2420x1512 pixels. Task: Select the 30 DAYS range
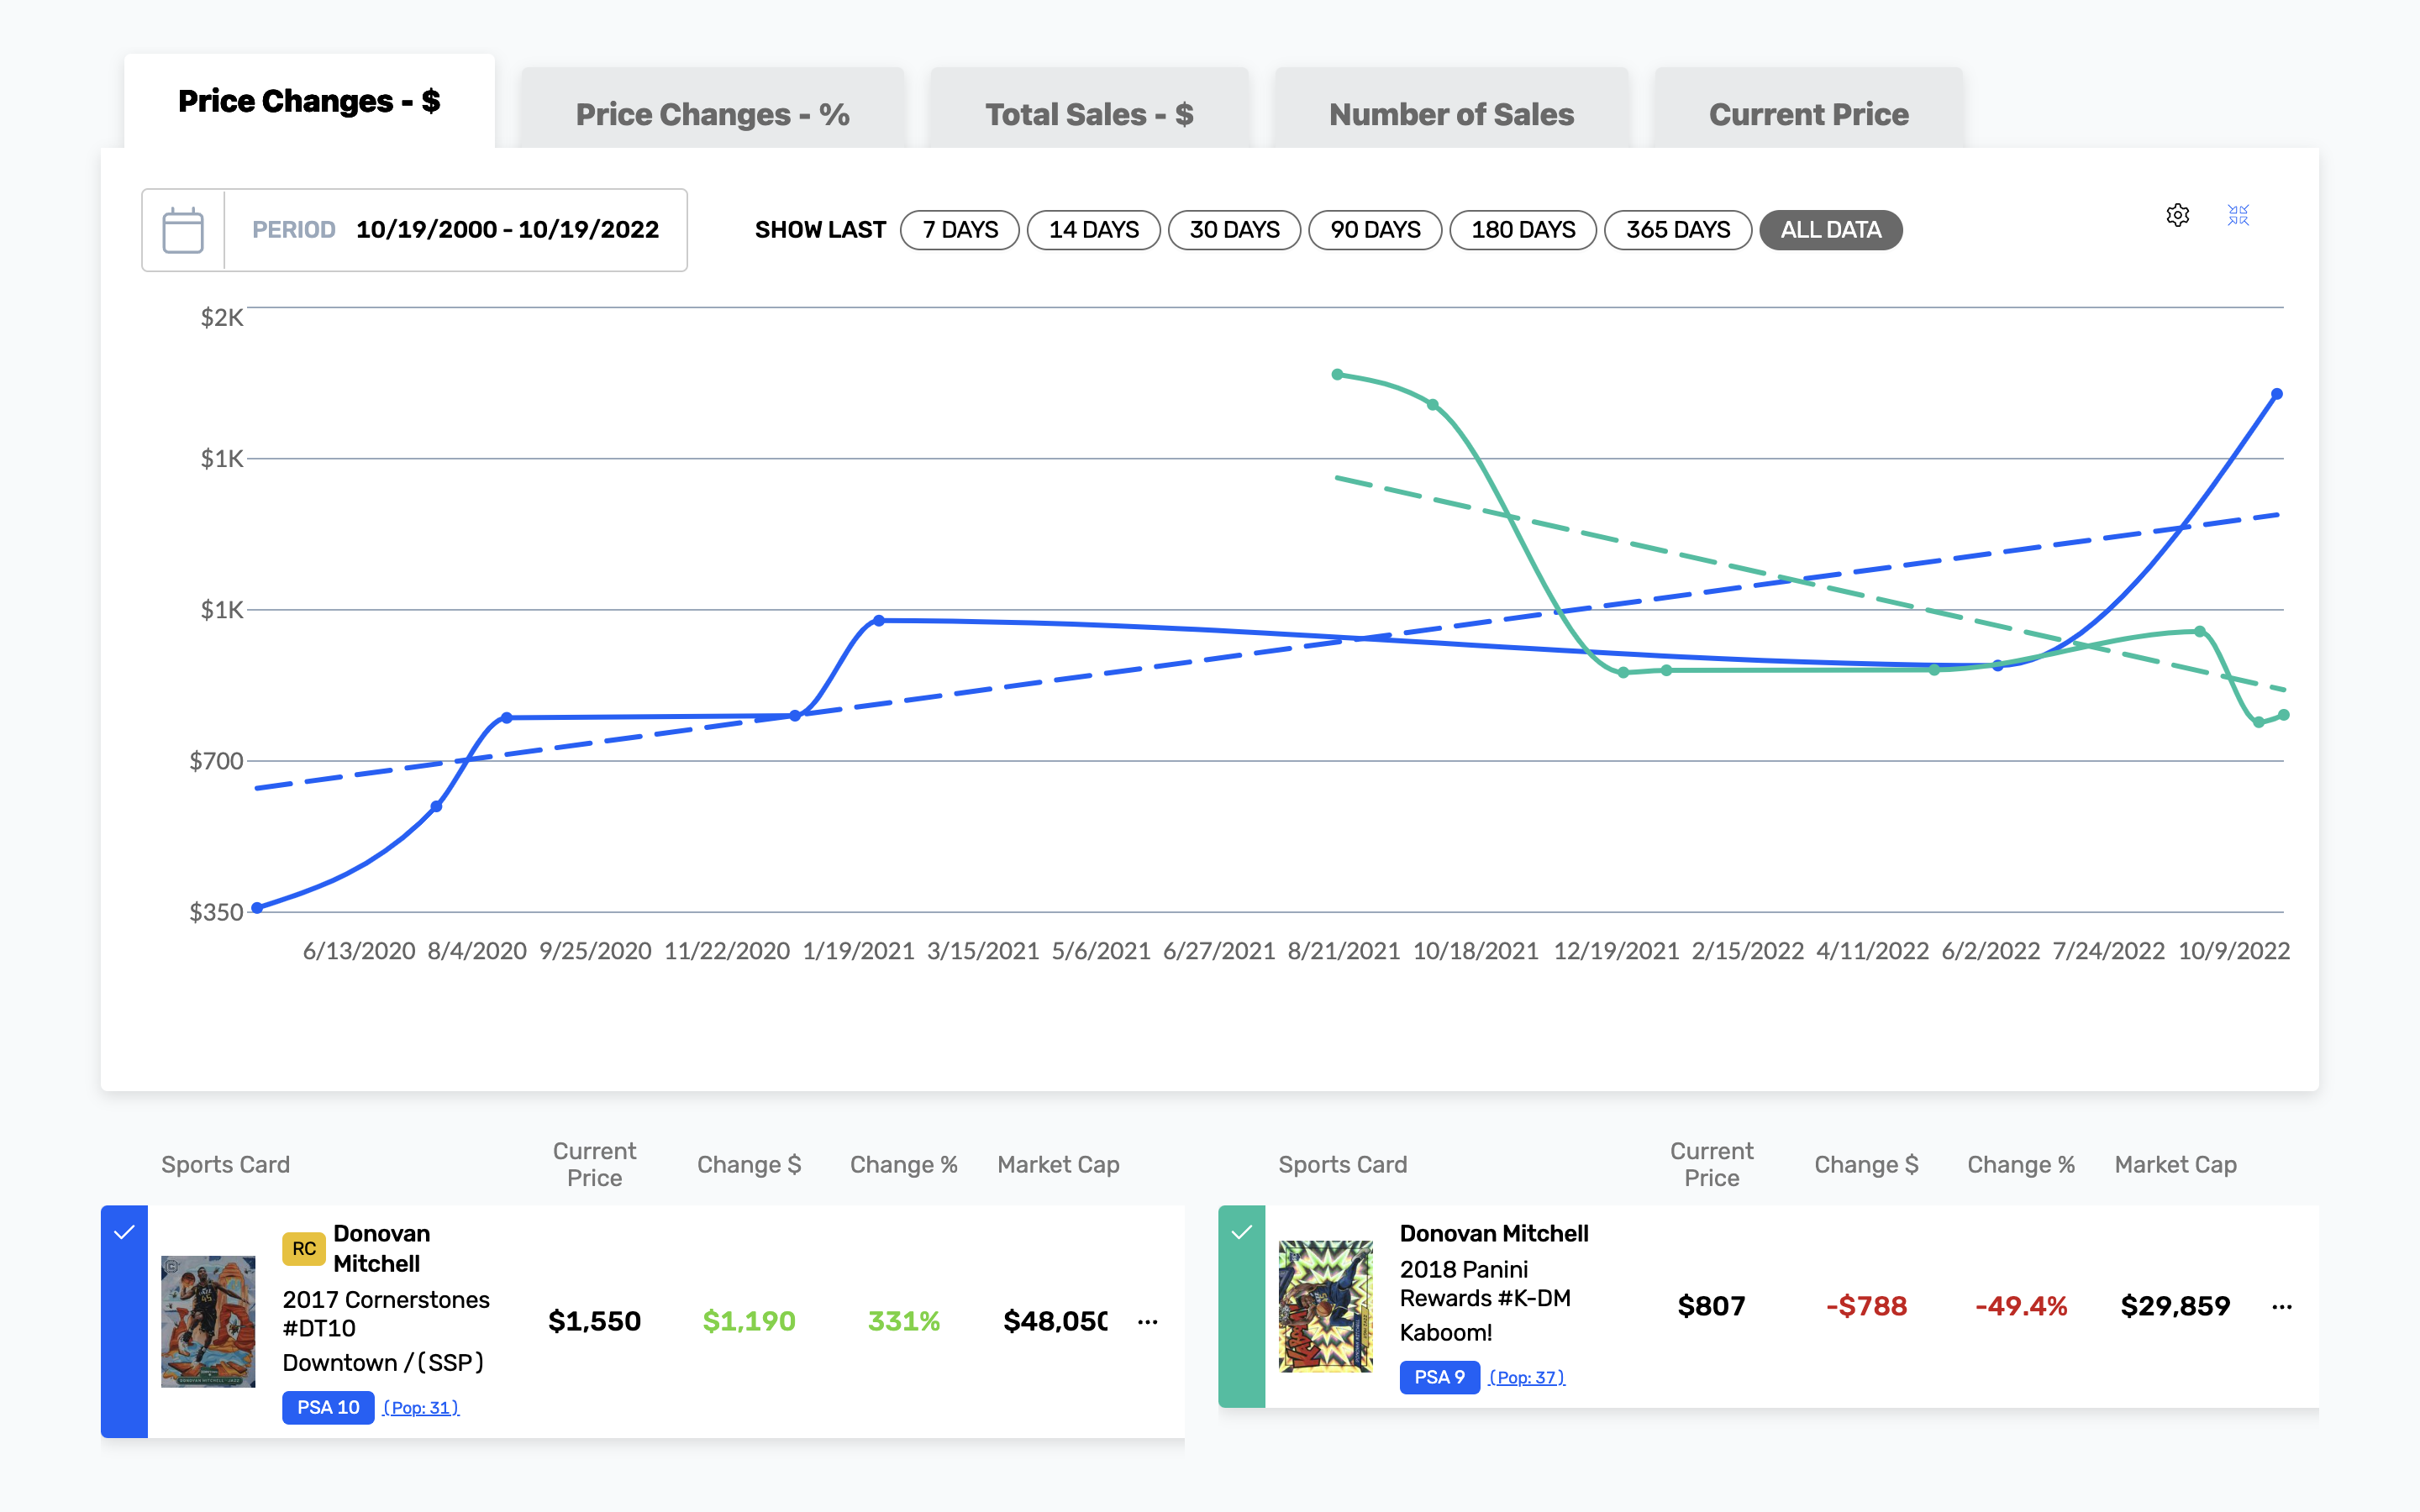click(x=1234, y=230)
